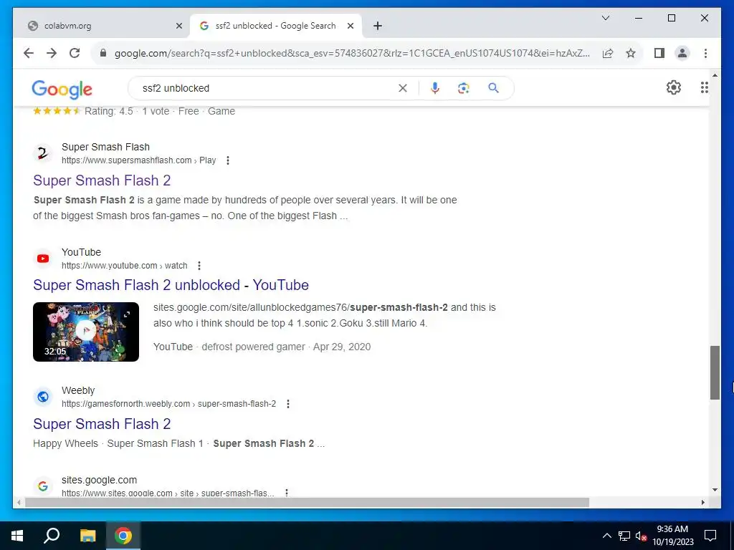The image size is (734, 550).
Task: Go forward in browser history
Action: coord(52,53)
